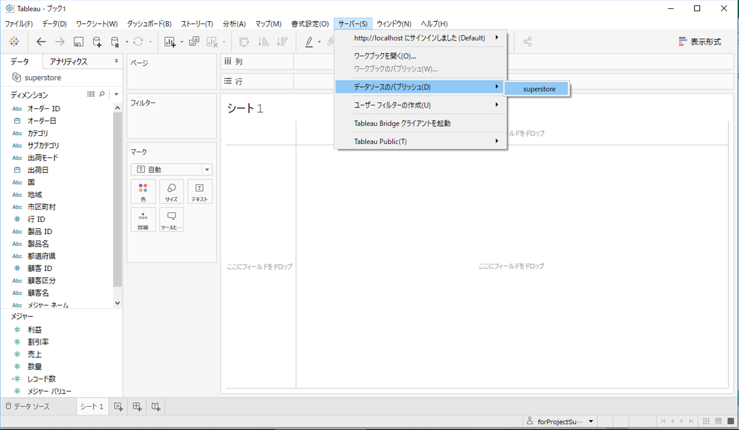The height and width of the screenshot is (430, 739).
Task: Add a new worksheet tab at bottom
Action: tap(118, 407)
